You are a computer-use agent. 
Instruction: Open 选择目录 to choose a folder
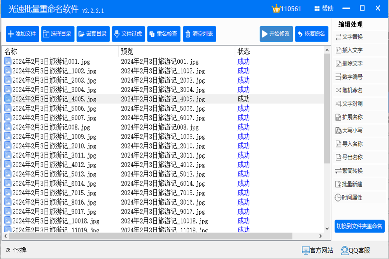tap(57, 34)
